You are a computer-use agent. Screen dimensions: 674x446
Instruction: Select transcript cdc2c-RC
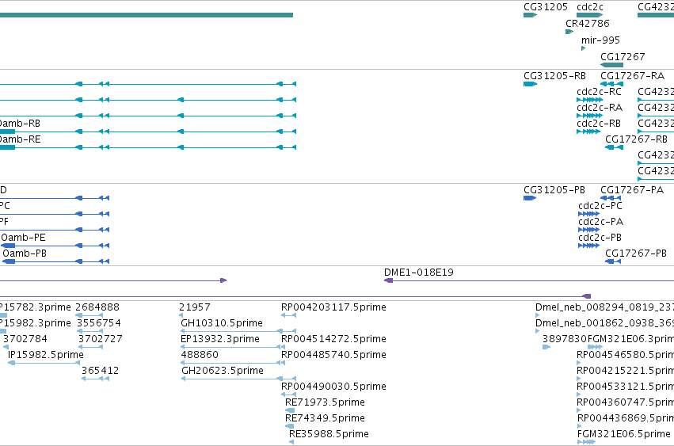click(589, 100)
